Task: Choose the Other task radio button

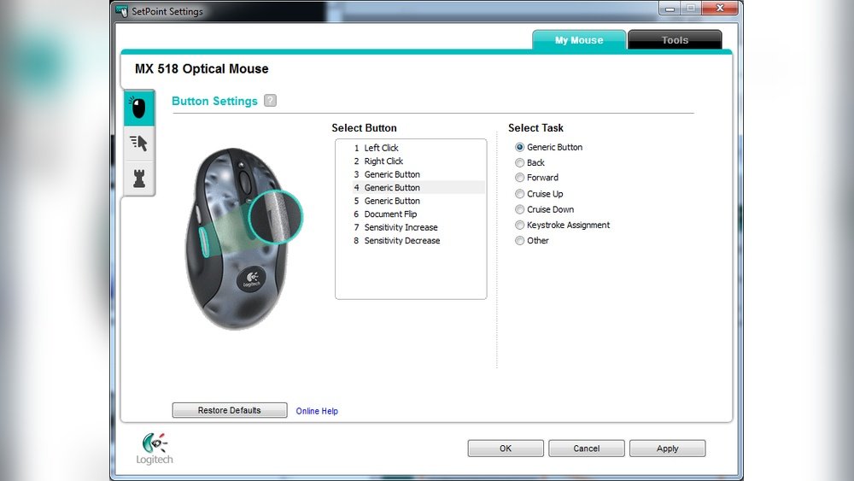Action: pos(520,241)
